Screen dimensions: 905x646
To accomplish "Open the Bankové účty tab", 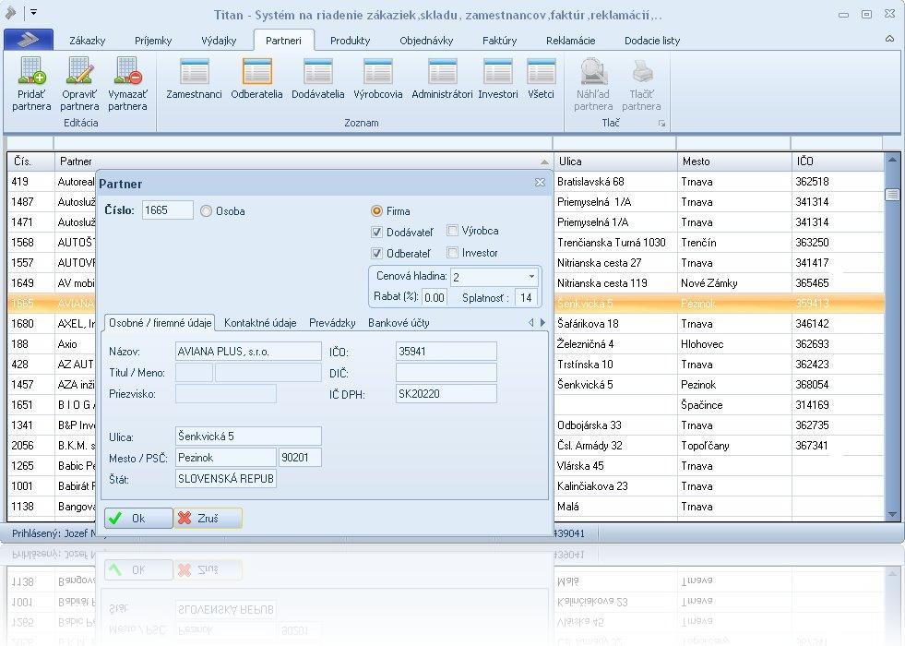I will tap(399, 323).
